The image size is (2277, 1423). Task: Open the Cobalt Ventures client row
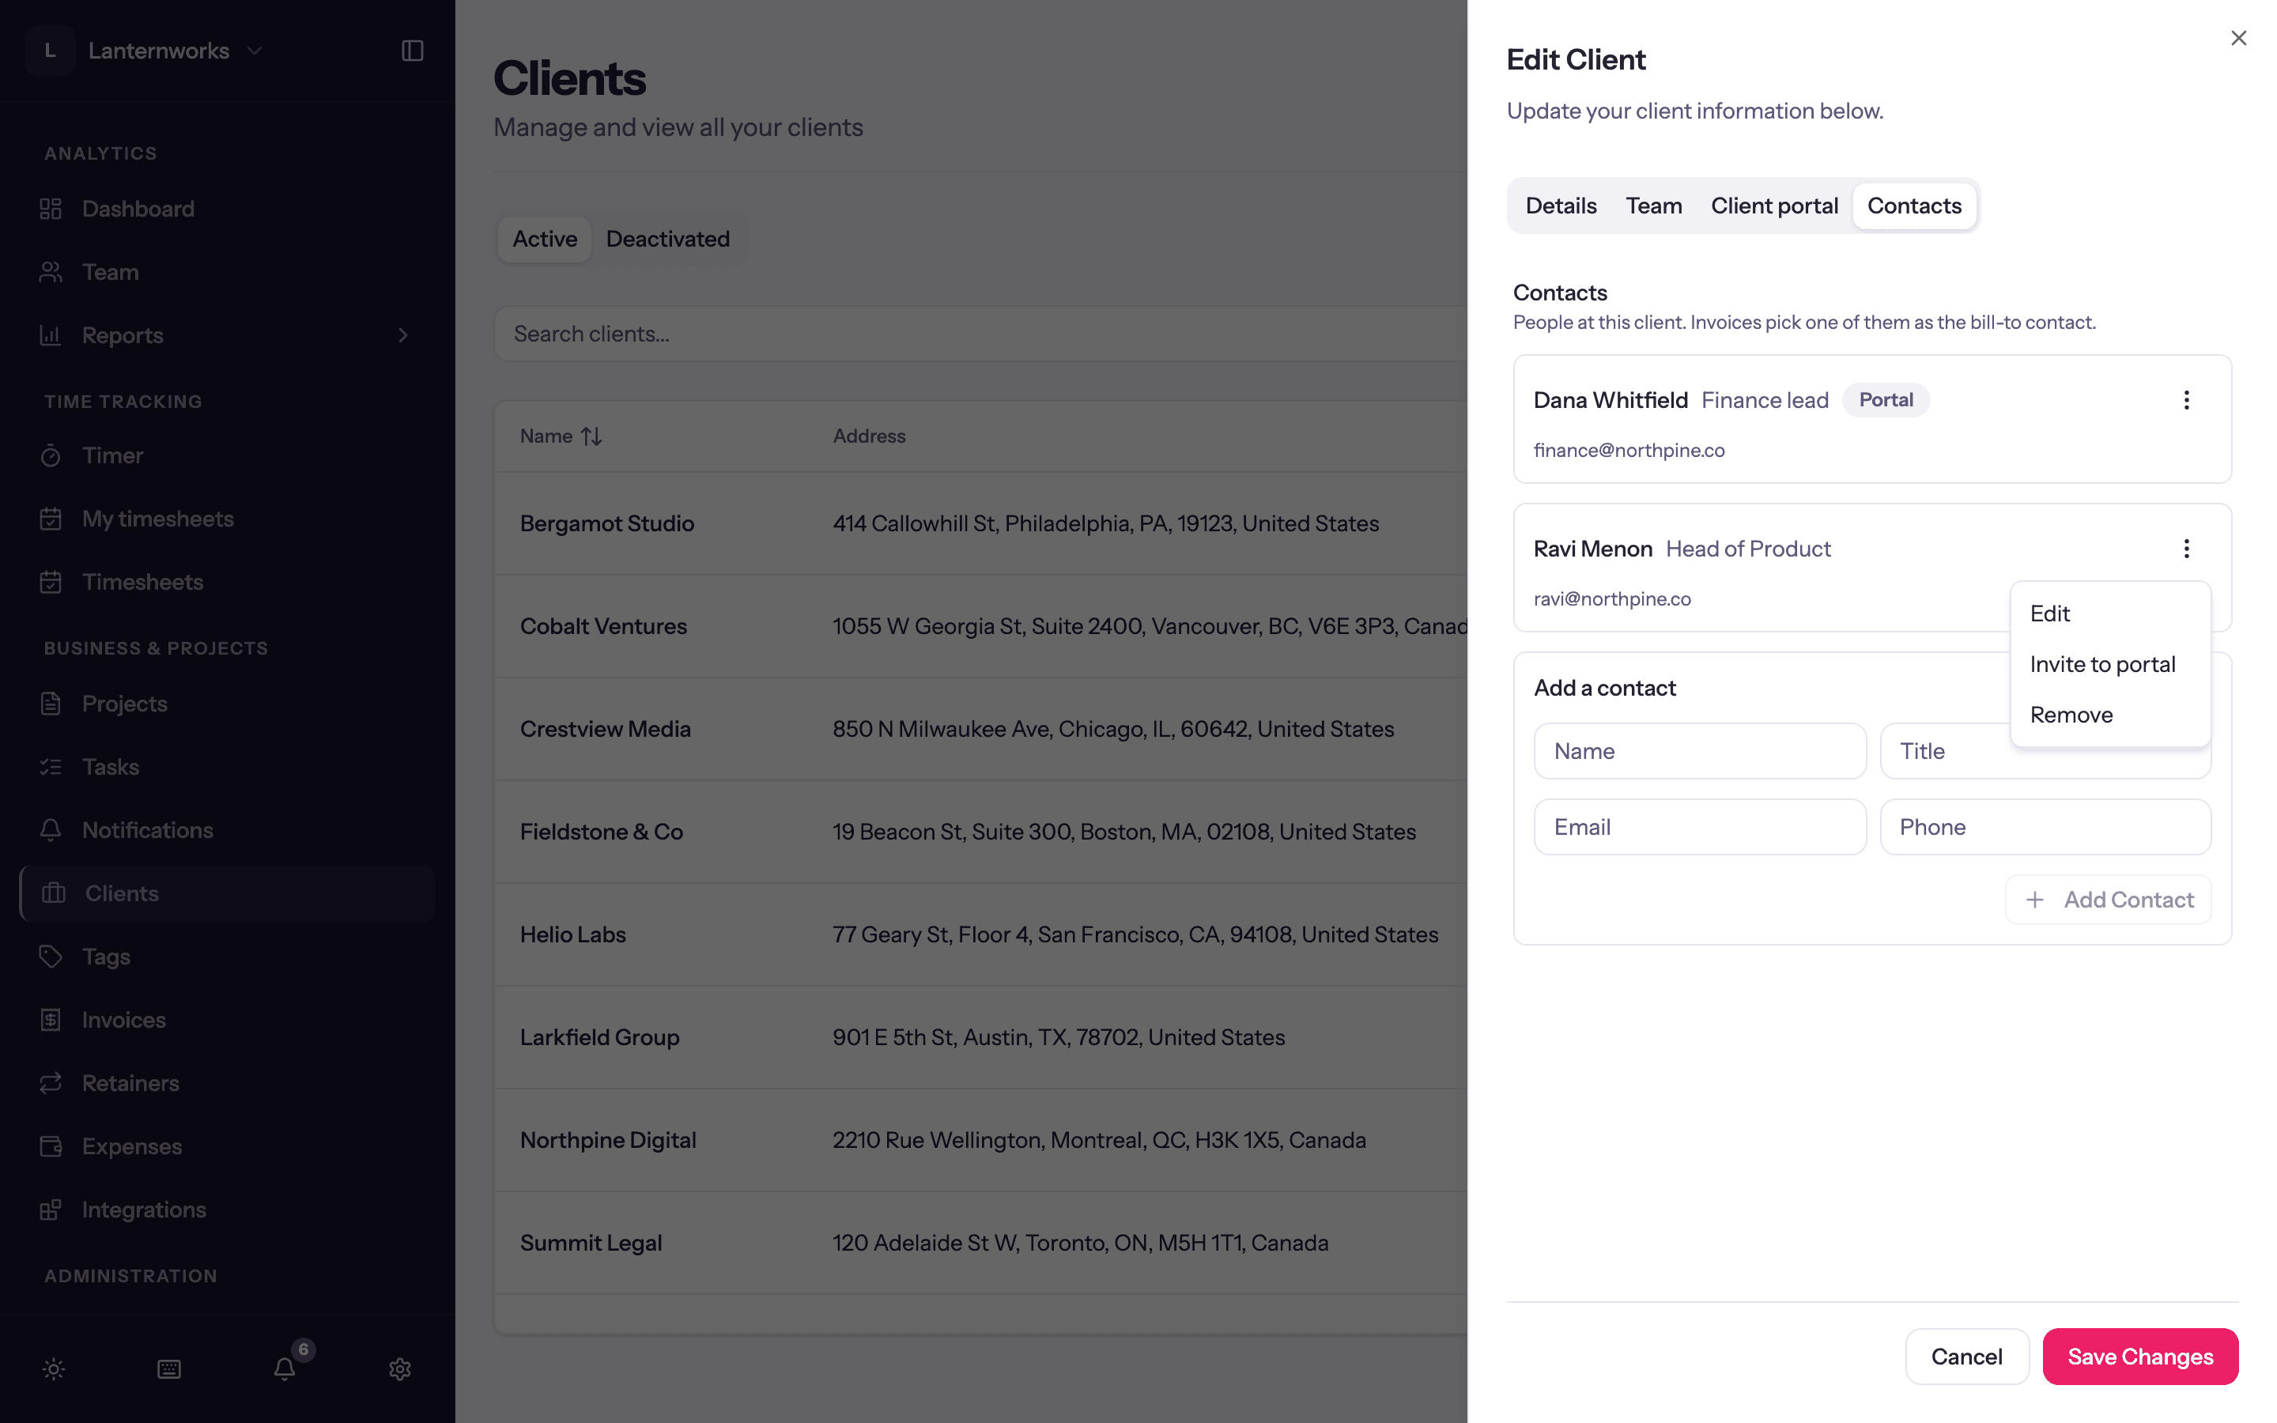click(x=980, y=626)
